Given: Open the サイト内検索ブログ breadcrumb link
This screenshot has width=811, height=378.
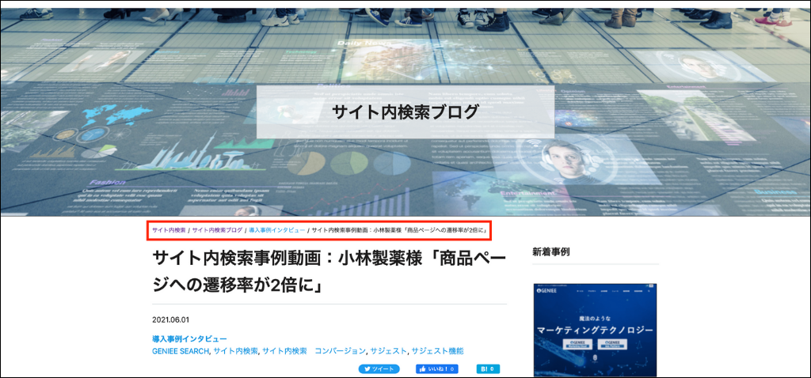Looking at the screenshot, I should [217, 230].
